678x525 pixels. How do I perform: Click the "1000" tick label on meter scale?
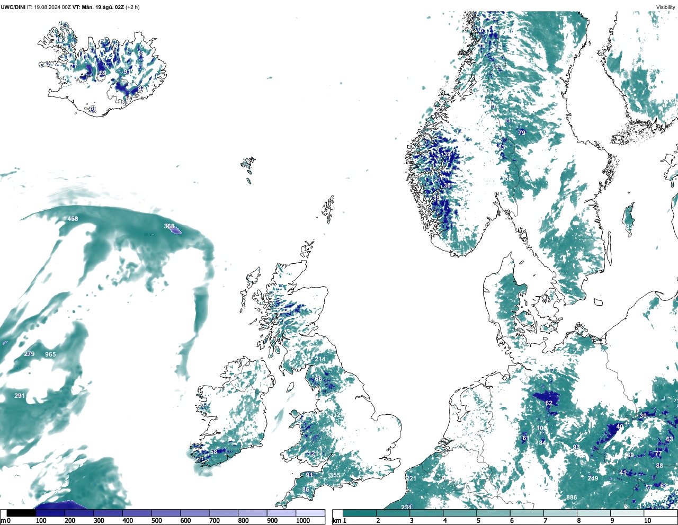click(x=303, y=521)
